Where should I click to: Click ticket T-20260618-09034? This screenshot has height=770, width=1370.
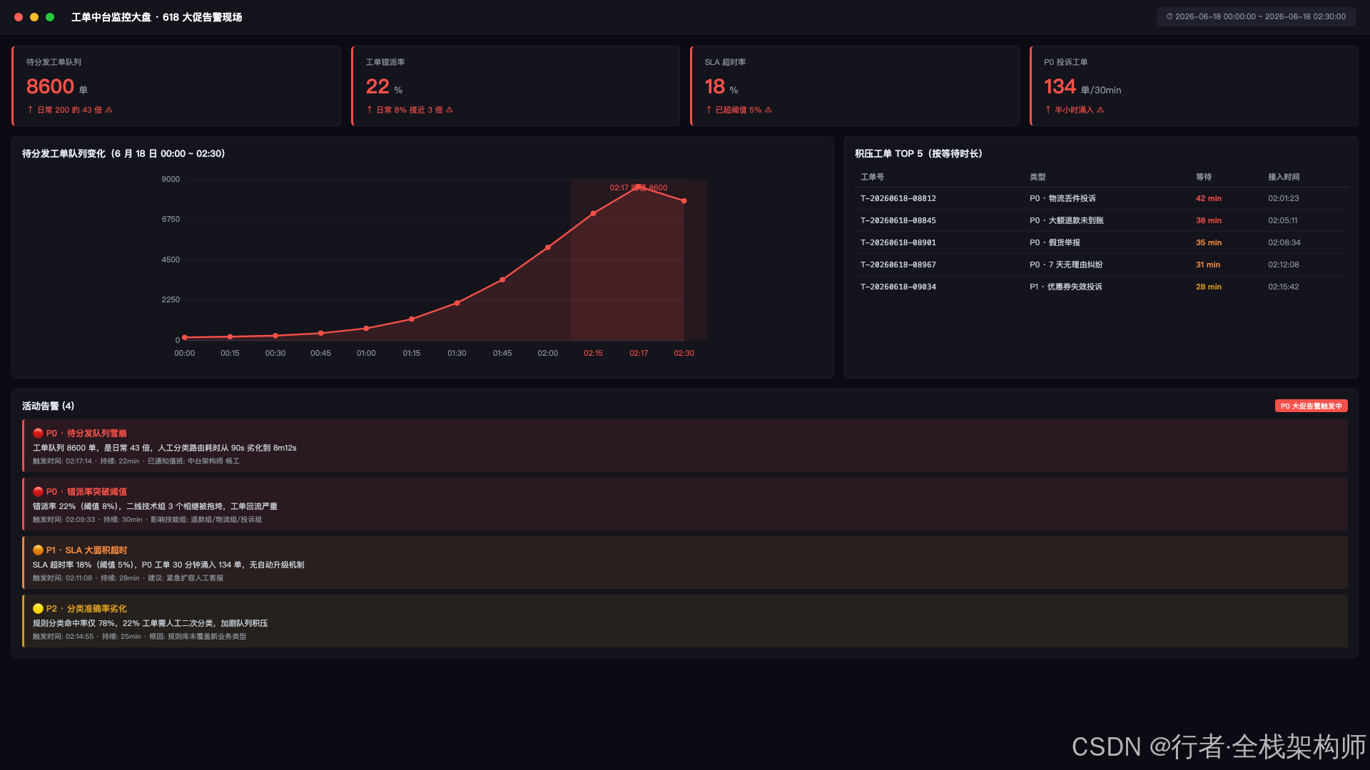pyautogui.click(x=898, y=287)
